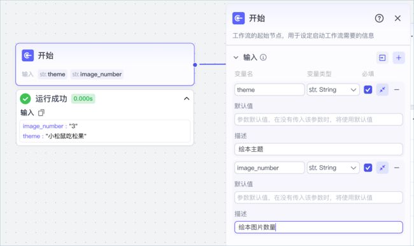This screenshot has width=414, height=246.
Task: Select the 开始 node on the canvas
Action: (105, 64)
